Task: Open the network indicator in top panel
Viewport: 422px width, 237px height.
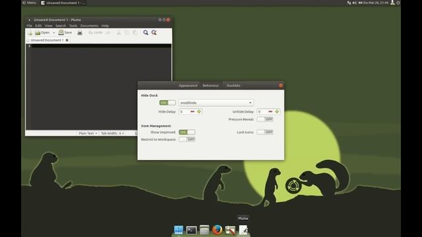Action: [349, 3]
